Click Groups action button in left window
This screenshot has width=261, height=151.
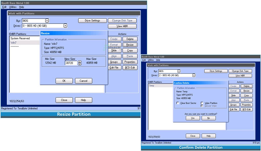tap(115, 62)
